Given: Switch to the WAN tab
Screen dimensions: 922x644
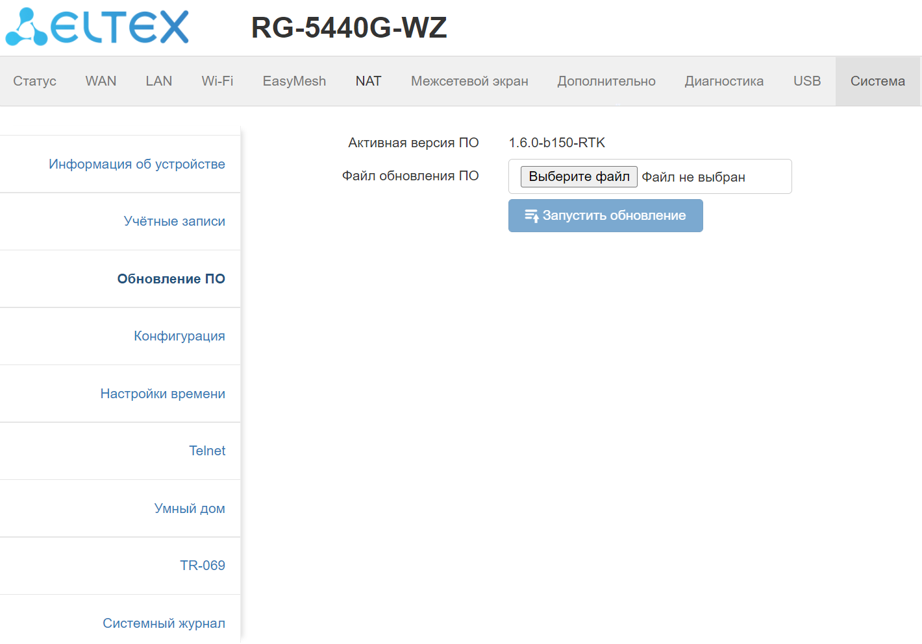Looking at the screenshot, I should coord(101,81).
